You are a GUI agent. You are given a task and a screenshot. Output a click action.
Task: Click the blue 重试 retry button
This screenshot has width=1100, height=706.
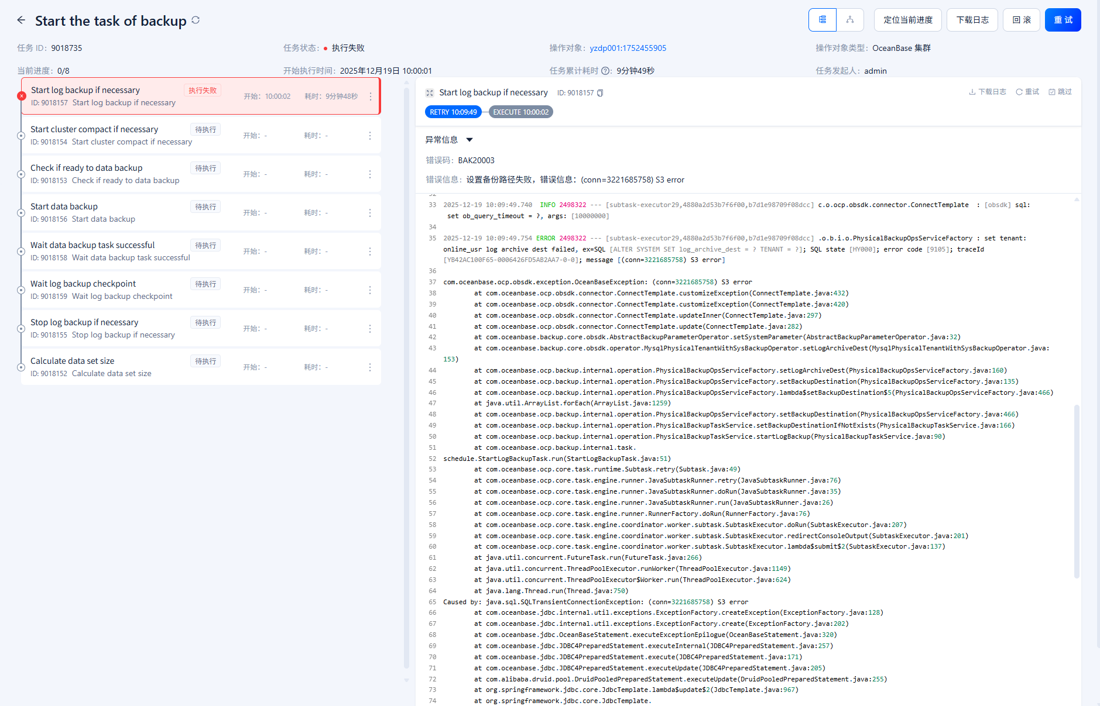(1063, 20)
